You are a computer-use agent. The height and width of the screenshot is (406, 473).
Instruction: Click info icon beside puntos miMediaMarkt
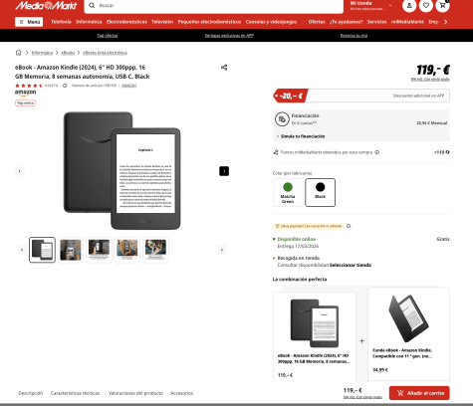click(x=377, y=152)
